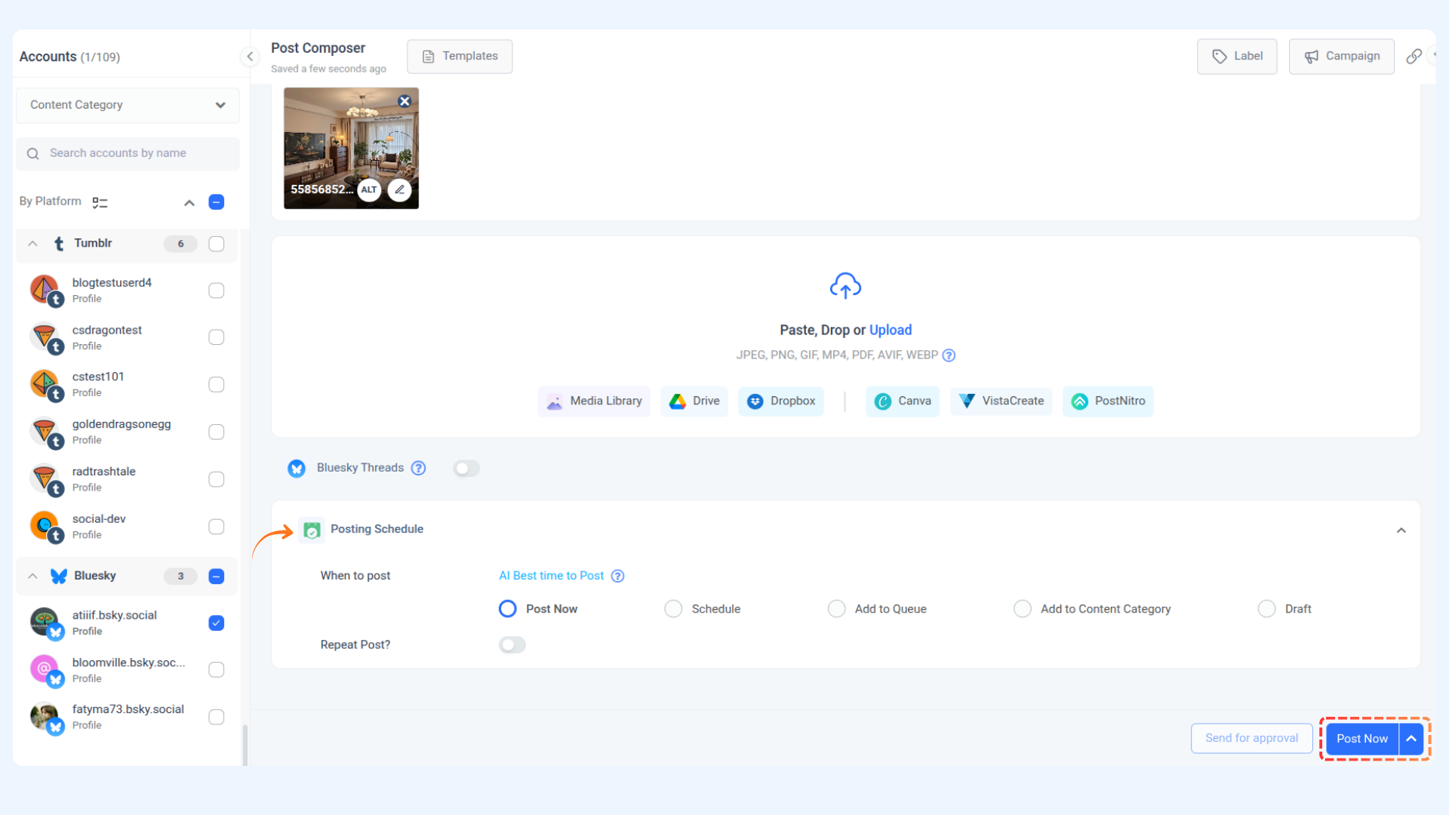Open Post Now options arrow
The width and height of the screenshot is (1449, 815).
pos(1411,739)
